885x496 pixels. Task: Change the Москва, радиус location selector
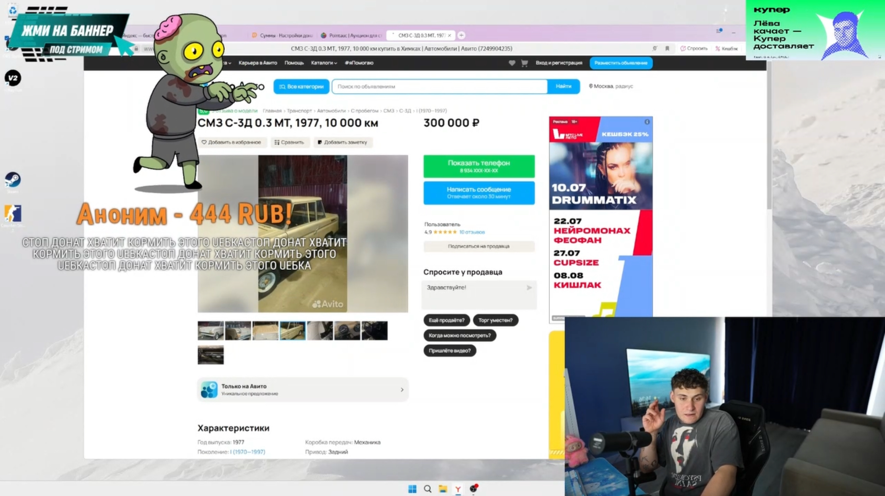(x=611, y=86)
